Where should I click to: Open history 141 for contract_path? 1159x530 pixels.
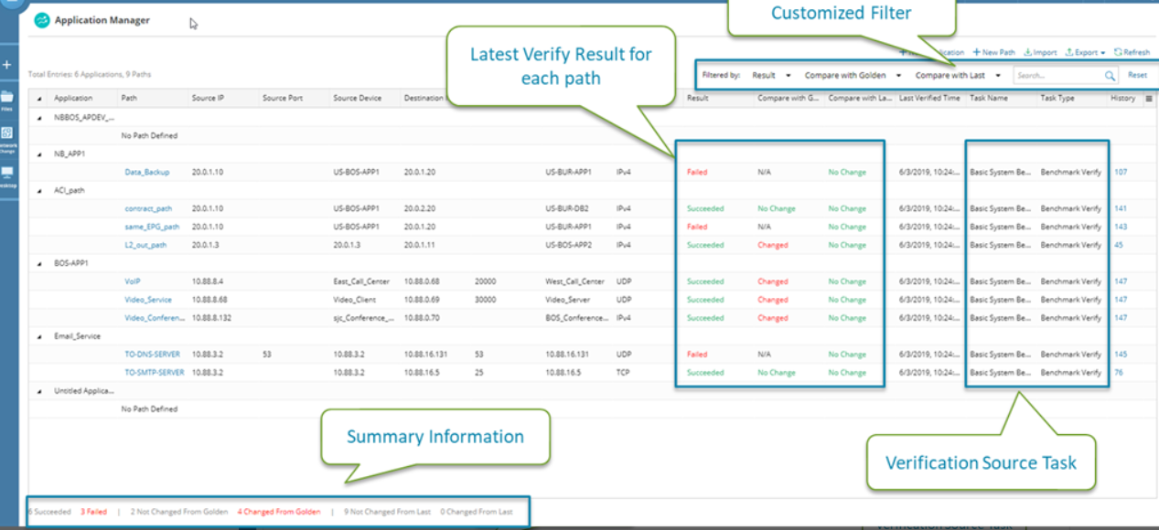pos(1121,208)
